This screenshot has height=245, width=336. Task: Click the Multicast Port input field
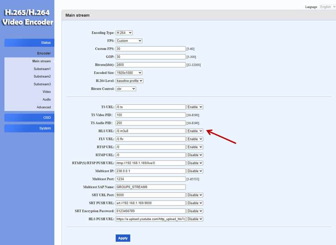[151, 179]
